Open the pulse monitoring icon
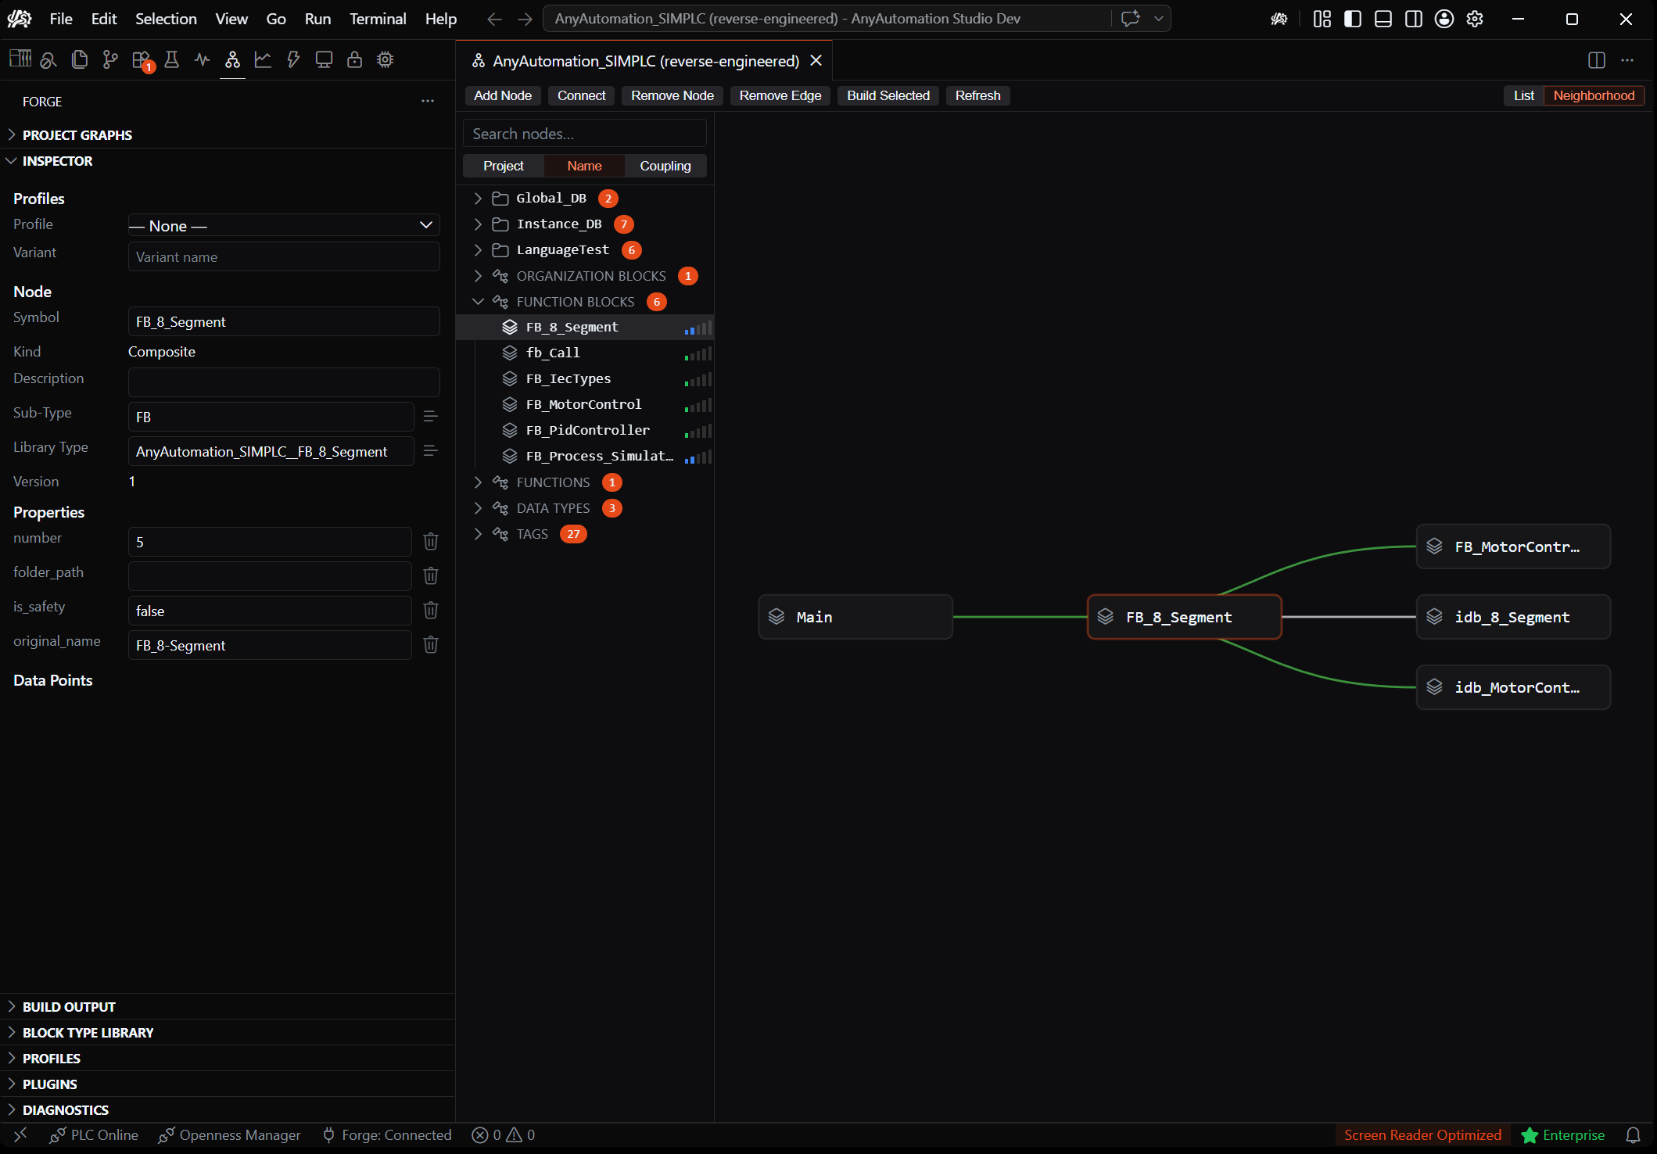 [202, 59]
